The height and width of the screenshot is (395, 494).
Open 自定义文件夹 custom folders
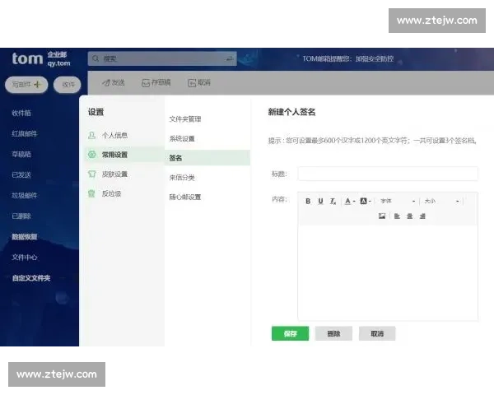[31, 278]
